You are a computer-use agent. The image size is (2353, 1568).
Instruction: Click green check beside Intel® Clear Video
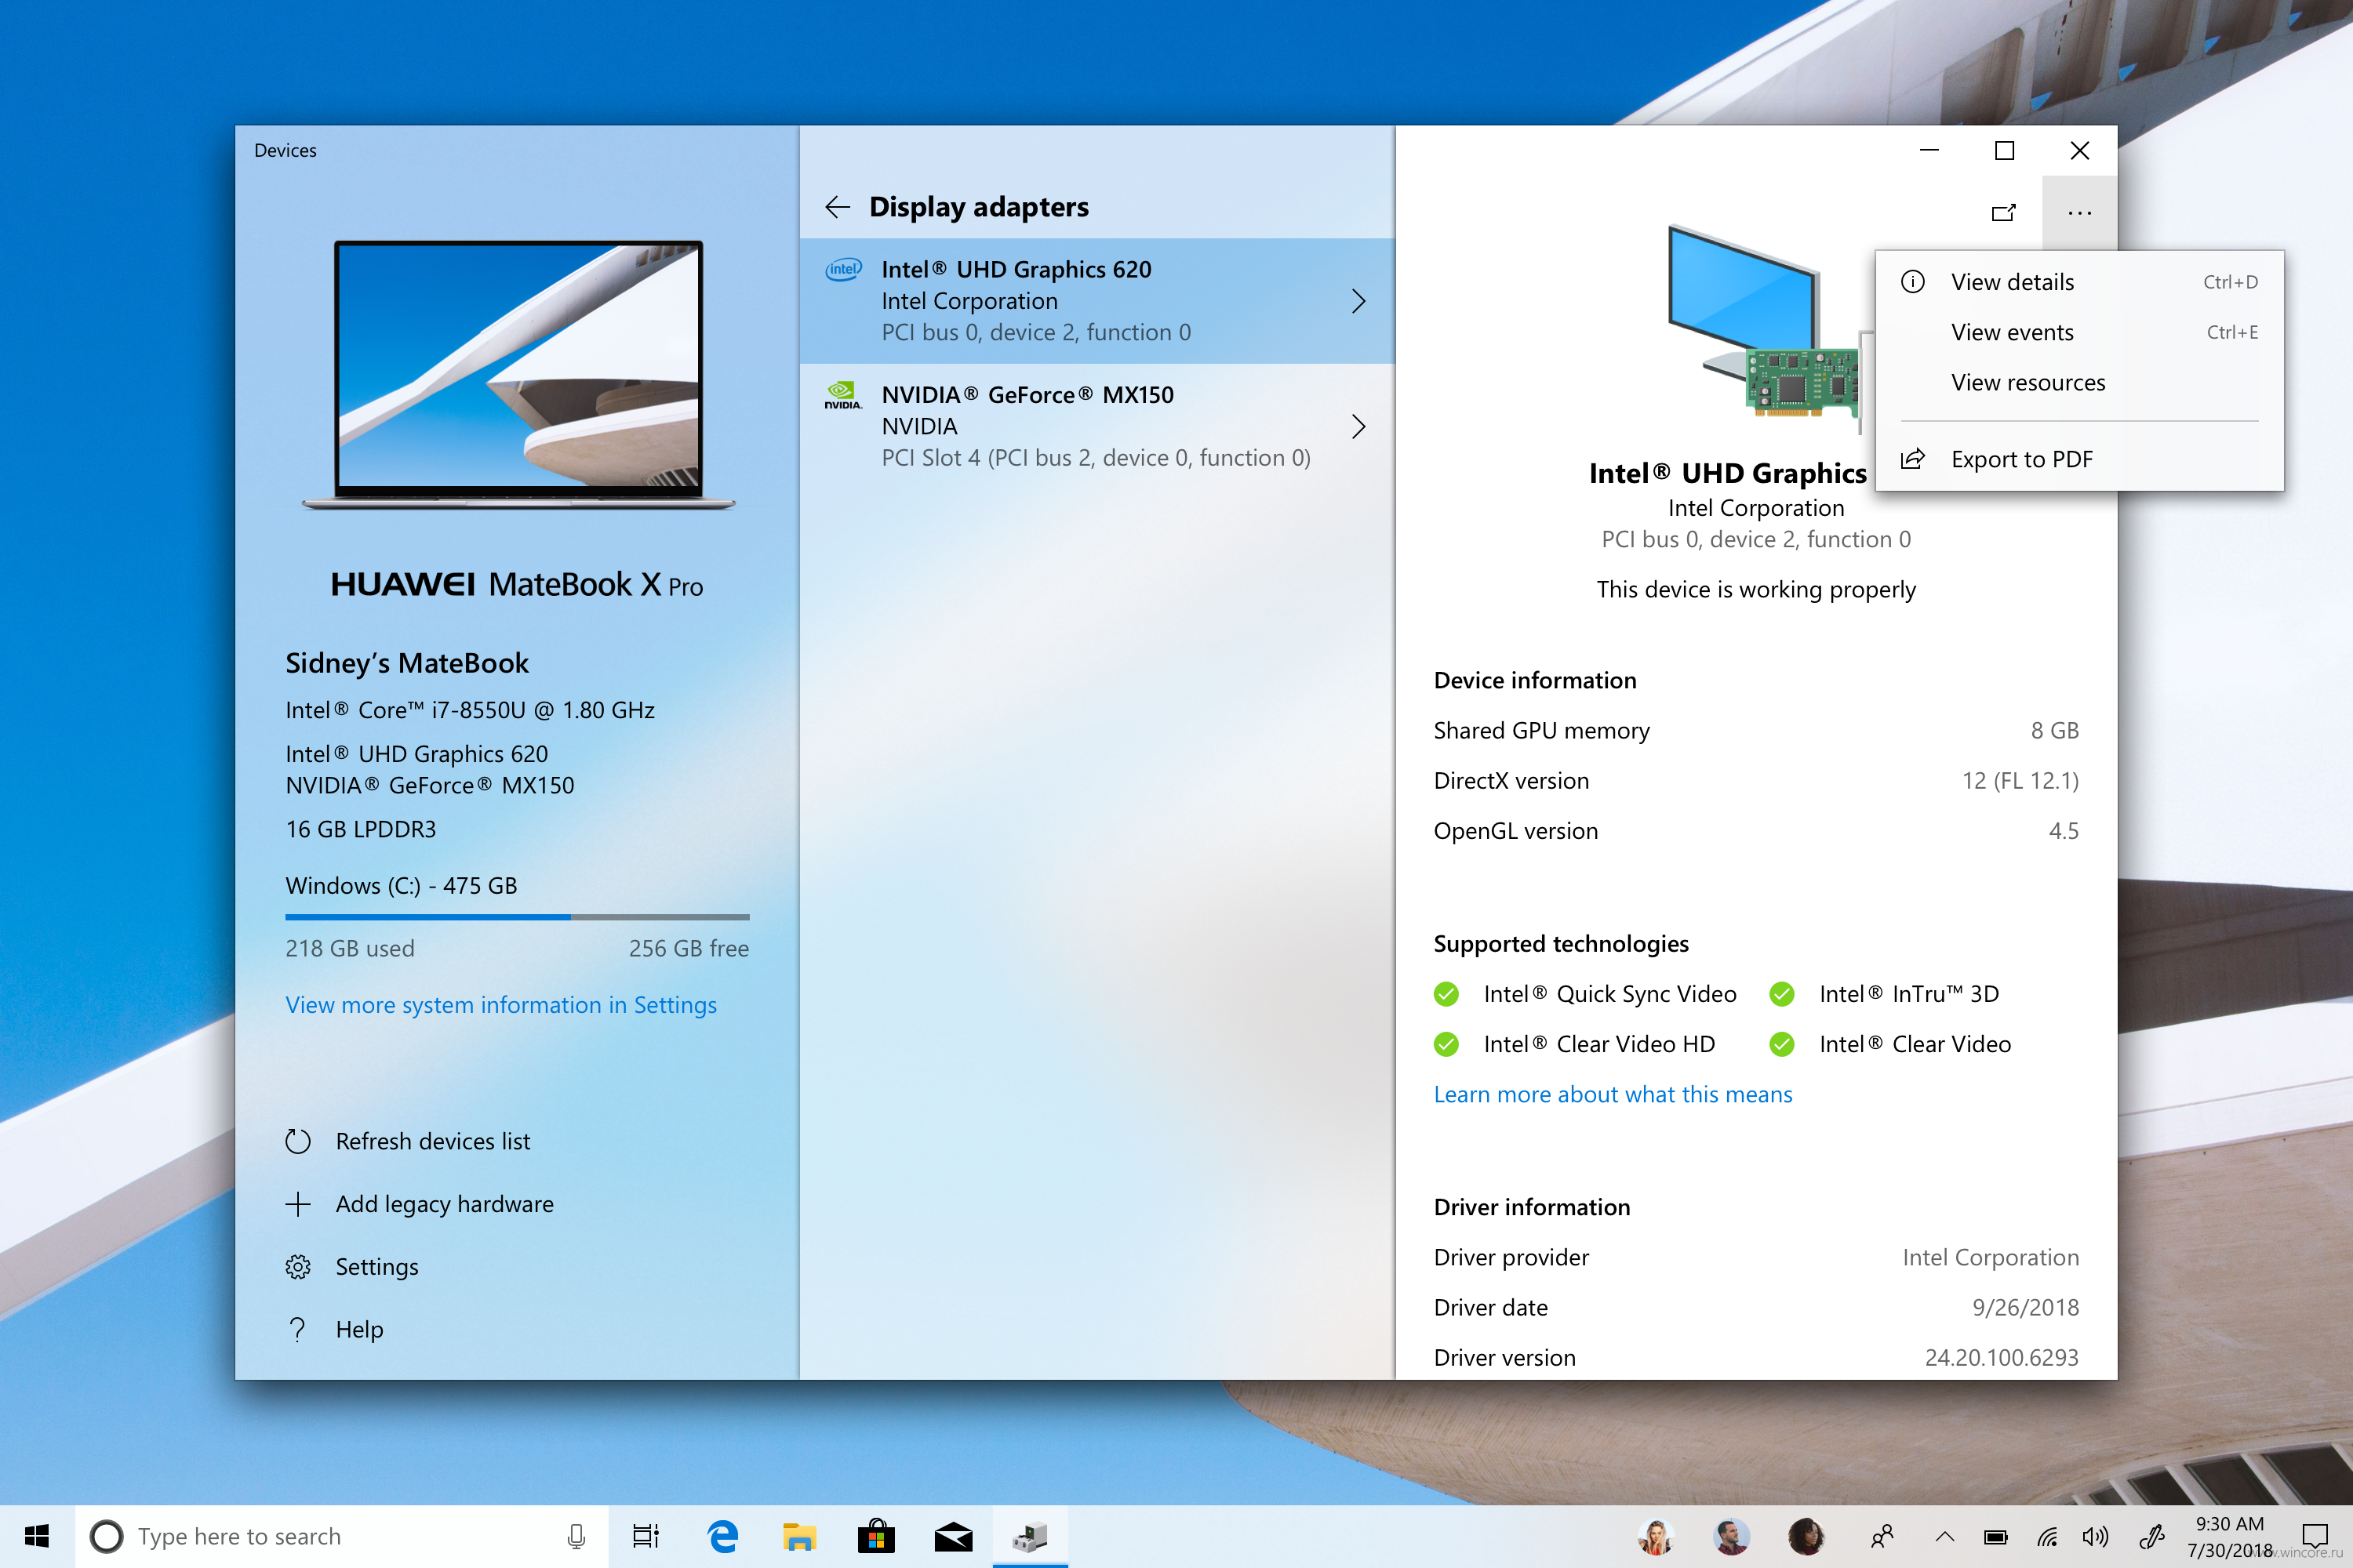coord(1782,1044)
